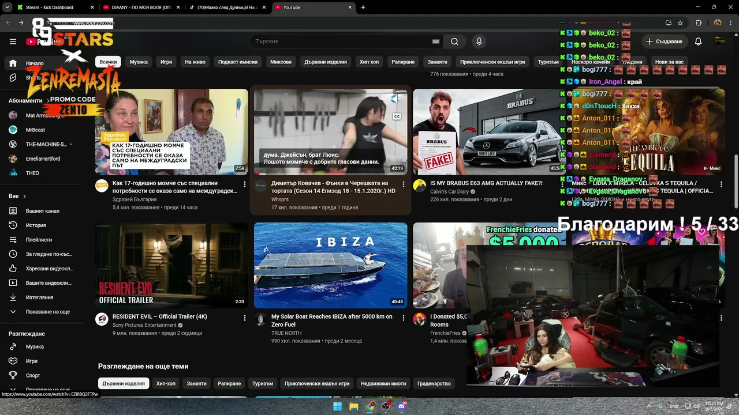Image resolution: width=739 pixels, height=415 pixels.
Task: Expand Показване на още in the sidebar
Action: coord(46,312)
